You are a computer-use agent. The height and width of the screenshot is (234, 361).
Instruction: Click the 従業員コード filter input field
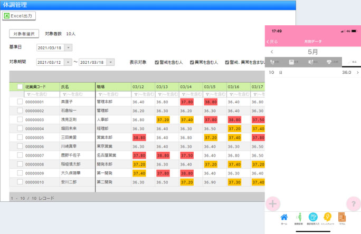43,94
